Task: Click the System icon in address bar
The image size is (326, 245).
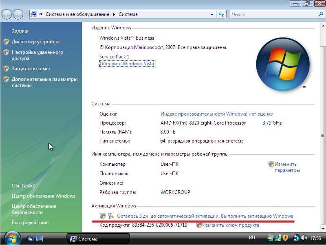Action: [x=34, y=14]
